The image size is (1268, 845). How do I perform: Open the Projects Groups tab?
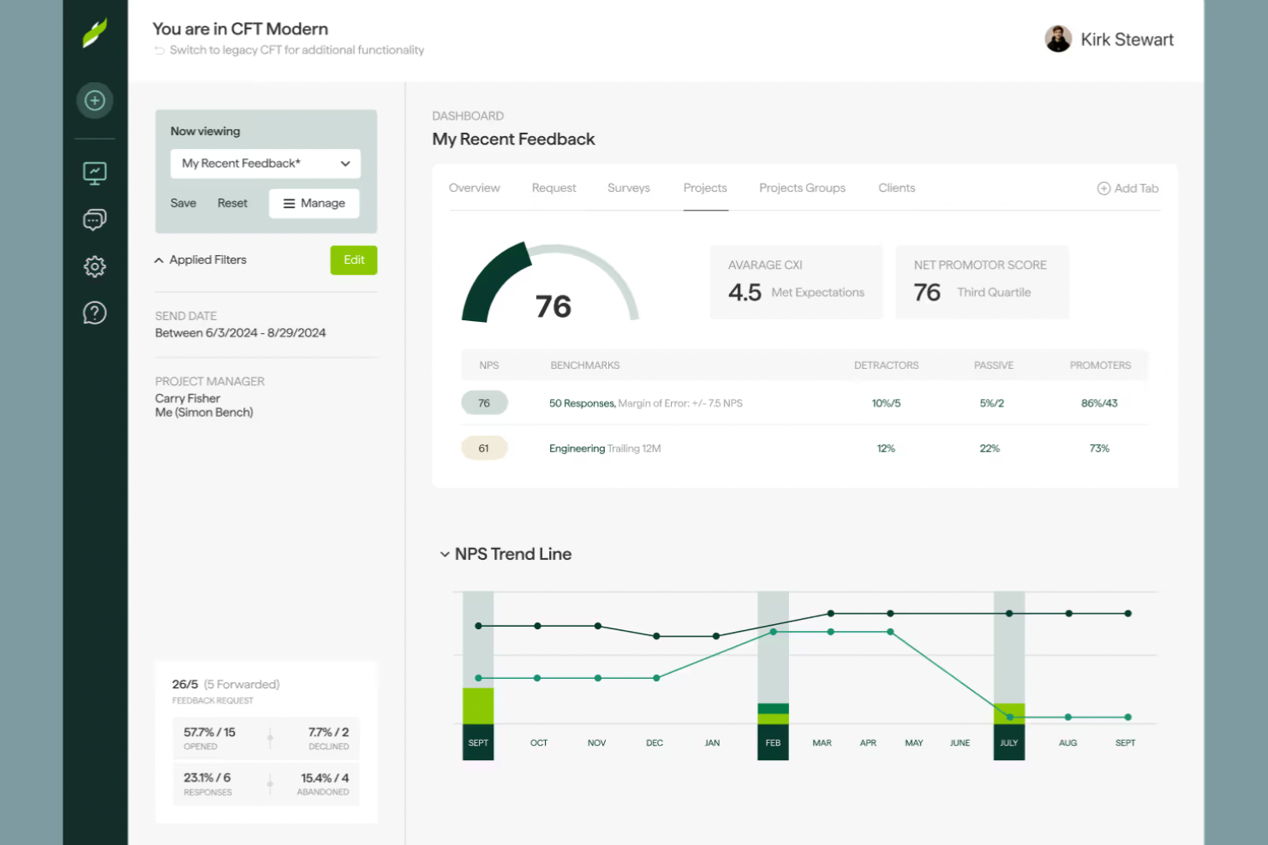point(802,187)
